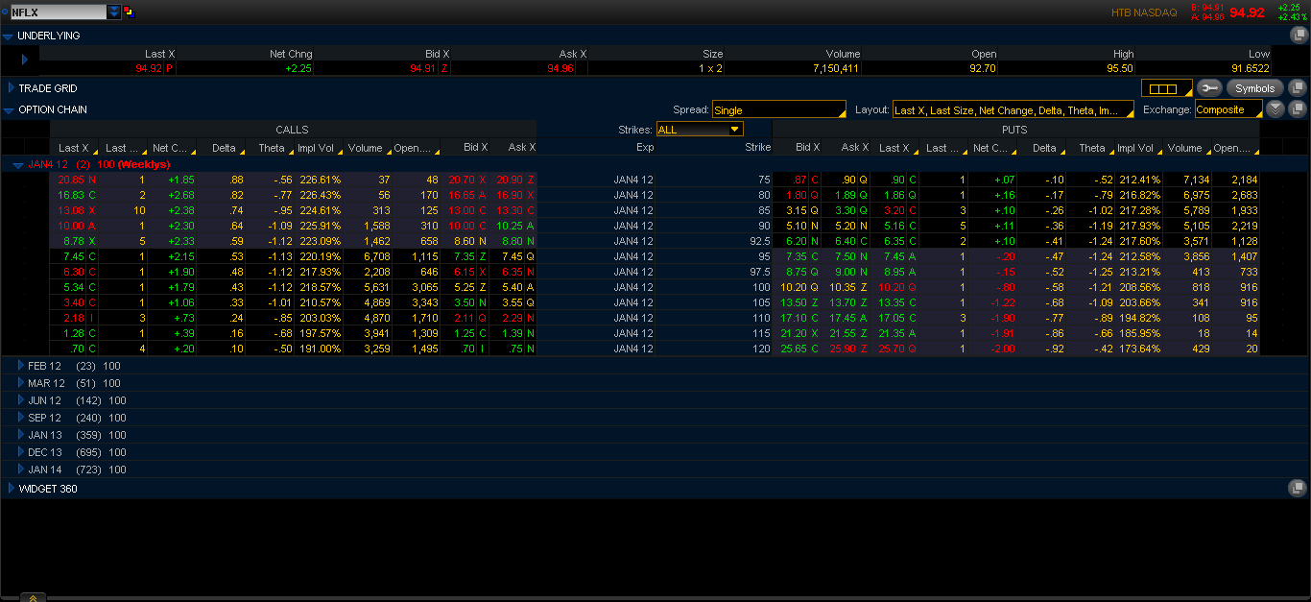Open the Exchange dropdown showing Composite
The image size is (1311, 602).
point(1228,109)
